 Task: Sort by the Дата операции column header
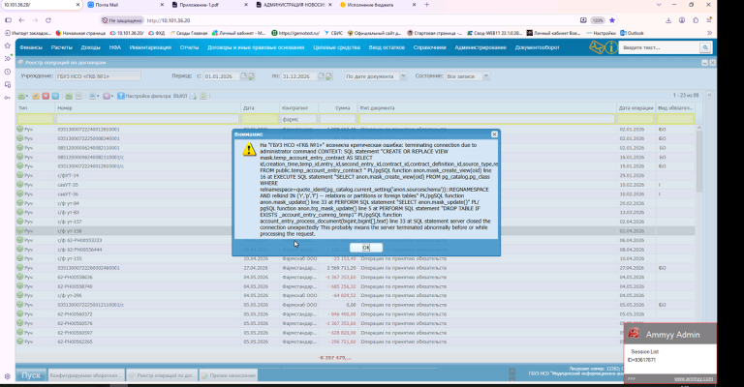tap(635, 108)
